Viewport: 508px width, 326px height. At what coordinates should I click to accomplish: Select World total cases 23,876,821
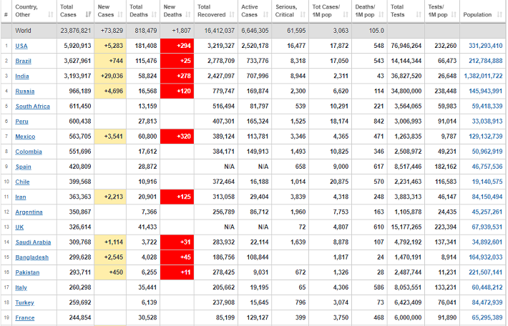click(76, 31)
